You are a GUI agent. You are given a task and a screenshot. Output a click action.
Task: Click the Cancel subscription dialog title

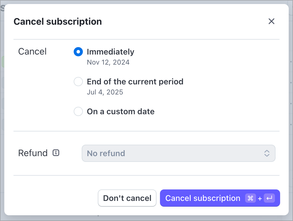(58, 22)
